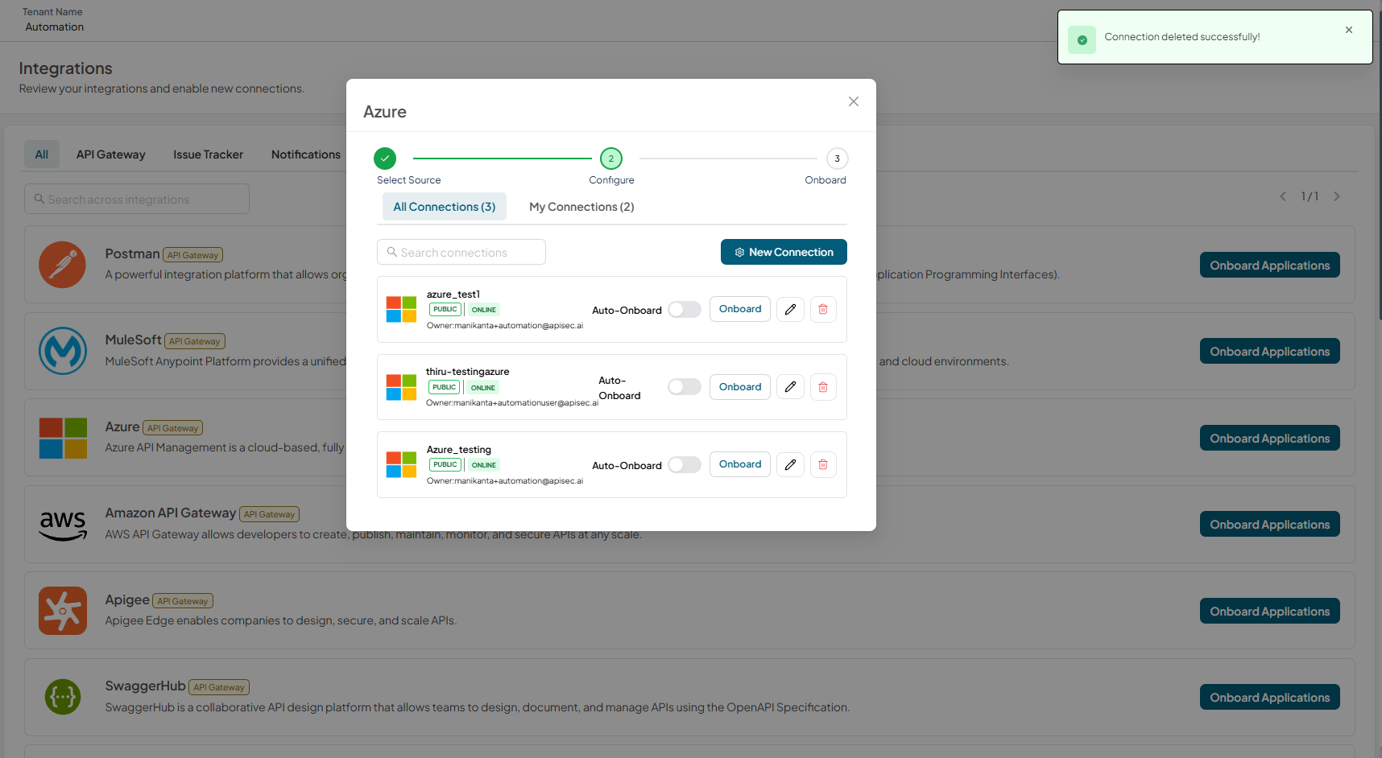The width and height of the screenshot is (1382, 758).
Task: Click pencil icon for thiru-testingazure connection
Action: (x=790, y=387)
